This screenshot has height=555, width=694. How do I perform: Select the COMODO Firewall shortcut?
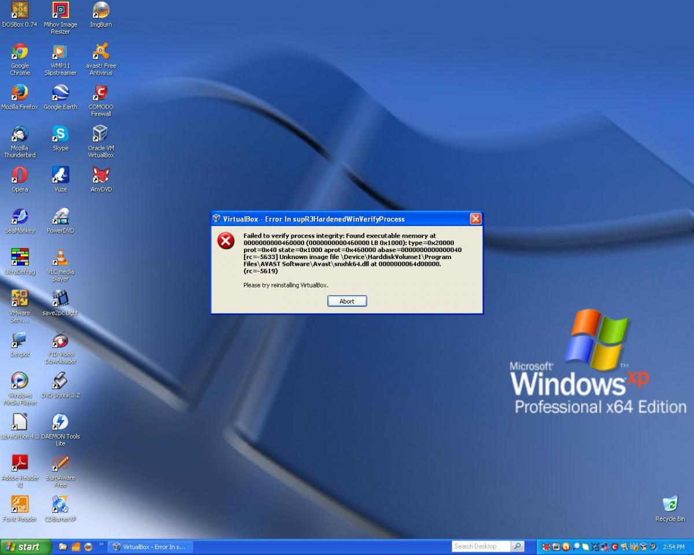tap(101, 101)
